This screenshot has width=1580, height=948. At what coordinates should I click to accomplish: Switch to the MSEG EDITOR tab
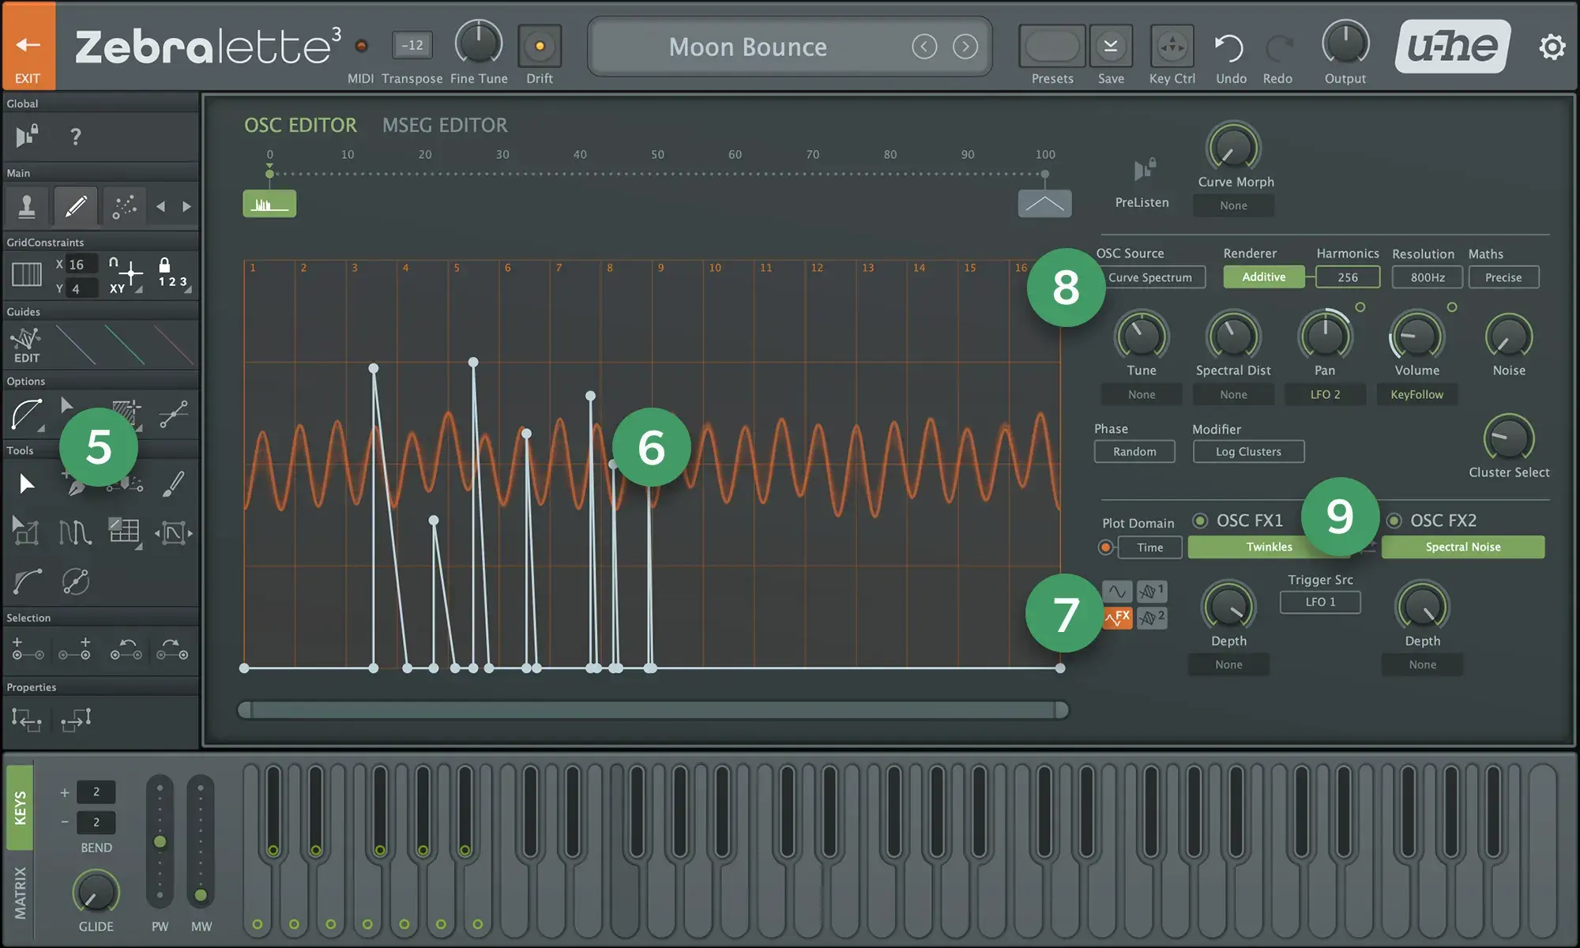(x=444, y=125)
